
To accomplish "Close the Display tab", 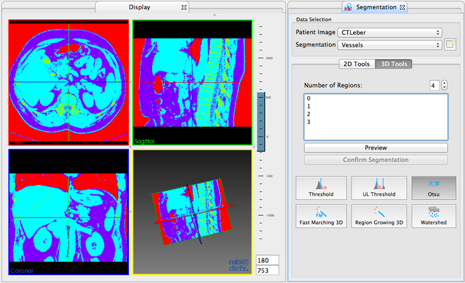I will [x=184, y=7].
